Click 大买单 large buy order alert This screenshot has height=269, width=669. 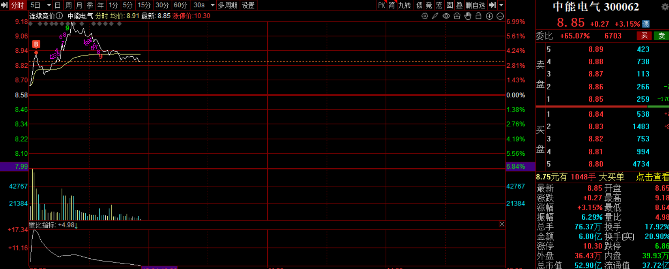point(611,177)
